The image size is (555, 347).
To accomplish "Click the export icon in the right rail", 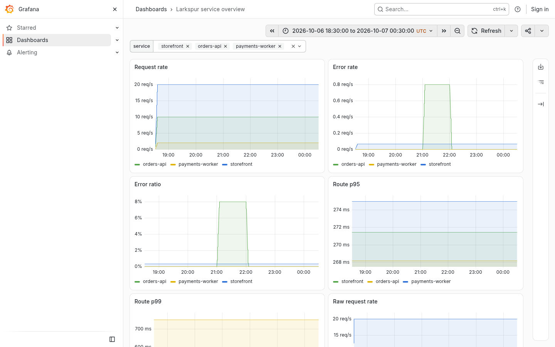I will click(541, 67).
